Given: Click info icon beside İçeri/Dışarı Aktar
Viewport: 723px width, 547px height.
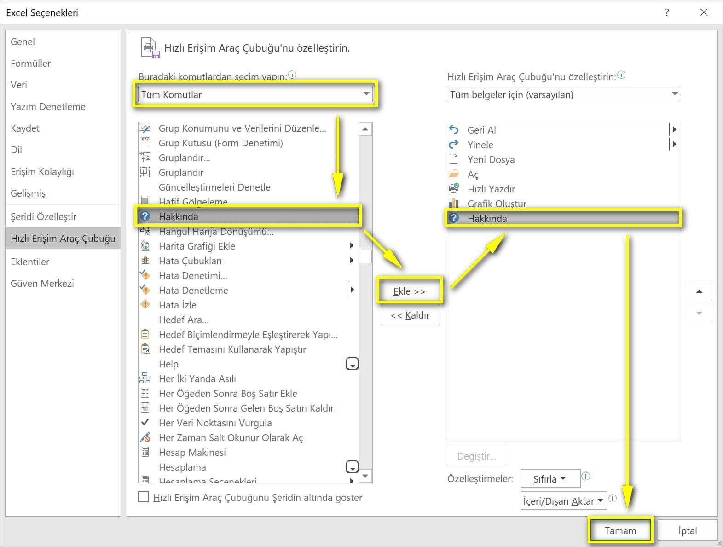Looking at the screenshot, I should pos(613,498).
